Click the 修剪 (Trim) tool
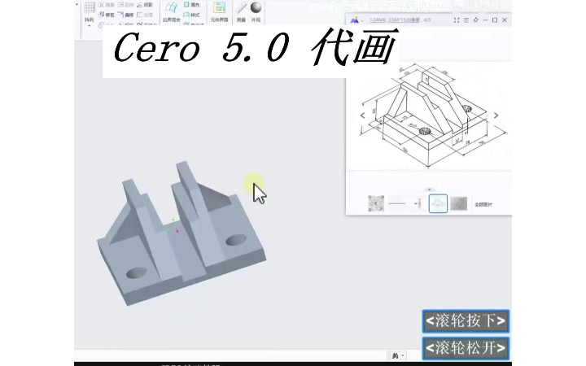This screenshot has width=586, height=366. pos(107,15)
